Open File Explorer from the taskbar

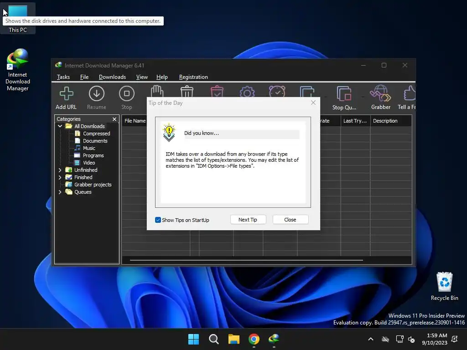click(x=234, y=339)
